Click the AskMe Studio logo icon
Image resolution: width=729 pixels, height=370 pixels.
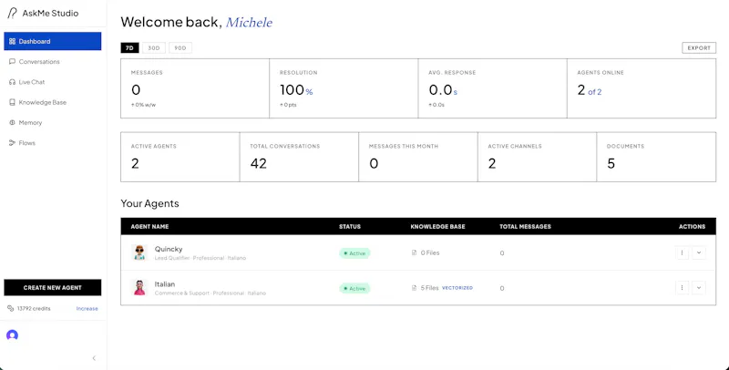click(12, 13)
